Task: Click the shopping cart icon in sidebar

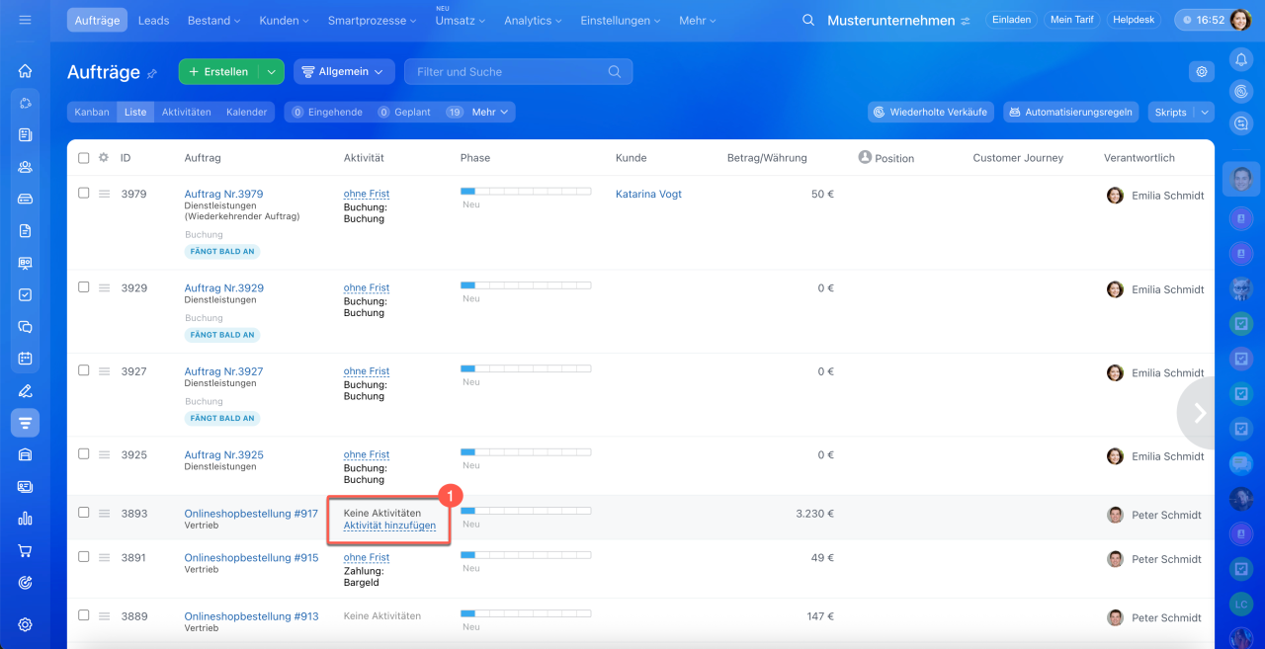Action: (26, 550)
